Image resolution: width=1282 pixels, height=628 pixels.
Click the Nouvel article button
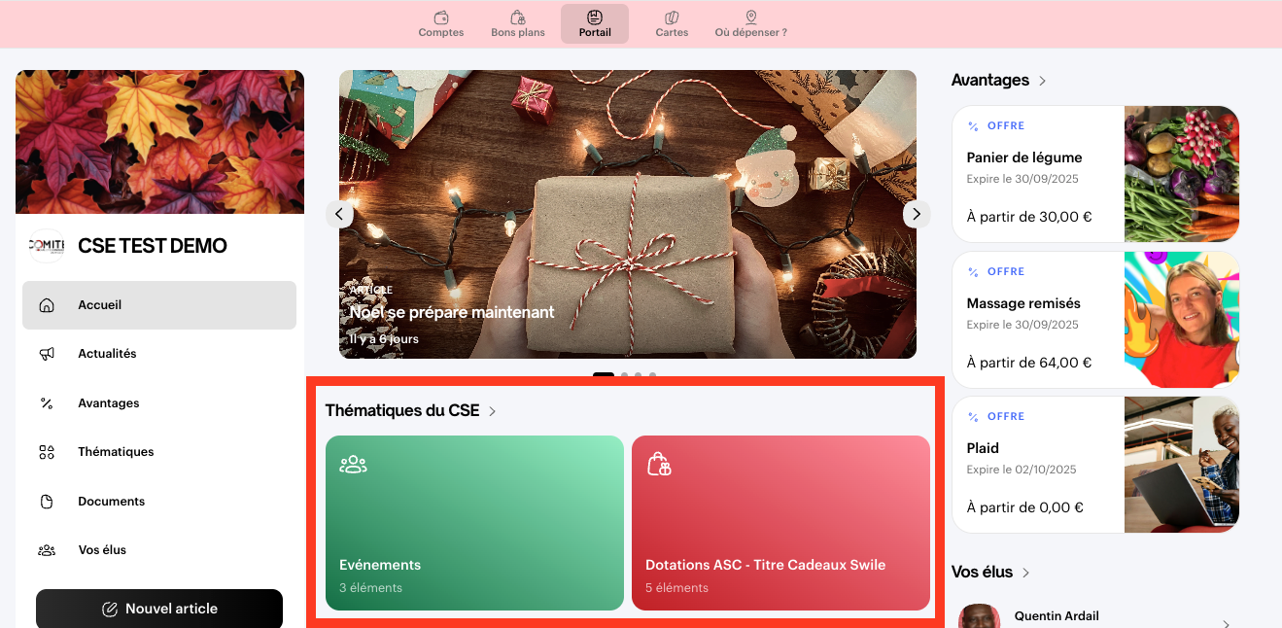(159, 609)
